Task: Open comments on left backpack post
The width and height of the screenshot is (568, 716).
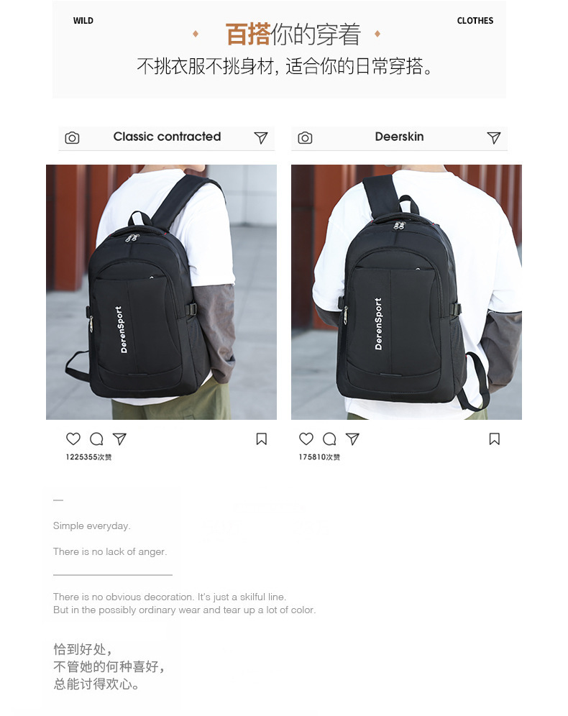Action: tap(96, 439)
